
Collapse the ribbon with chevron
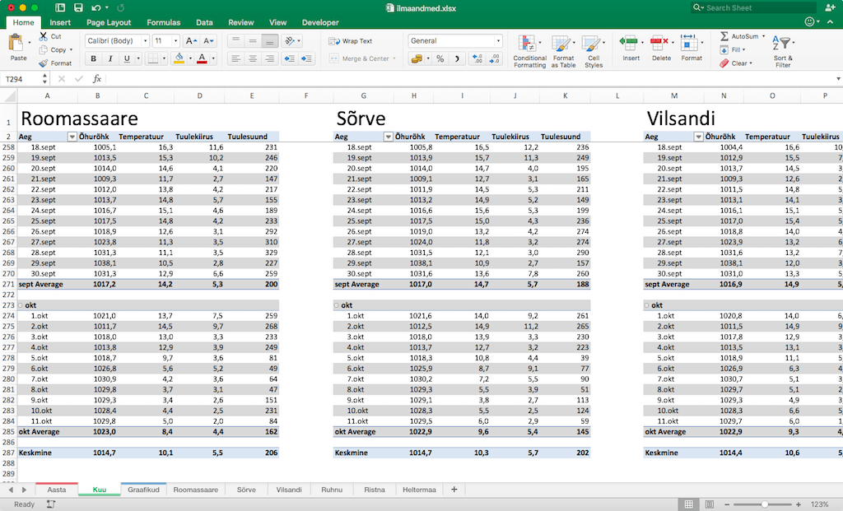point(831,22)
